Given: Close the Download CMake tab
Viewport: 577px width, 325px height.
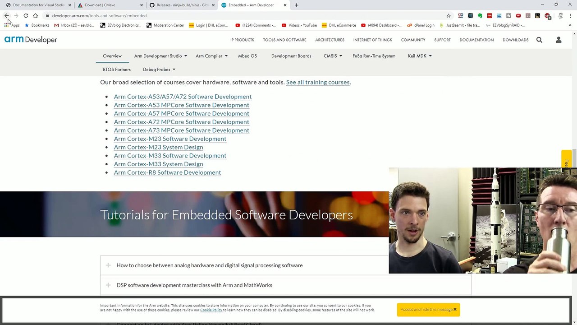Looking at the screenshot, I should tap(141, 5).
